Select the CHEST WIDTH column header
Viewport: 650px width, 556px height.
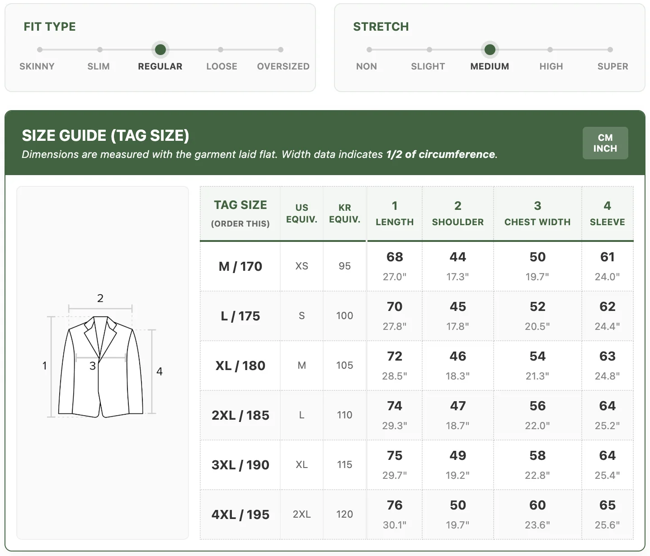537,213
